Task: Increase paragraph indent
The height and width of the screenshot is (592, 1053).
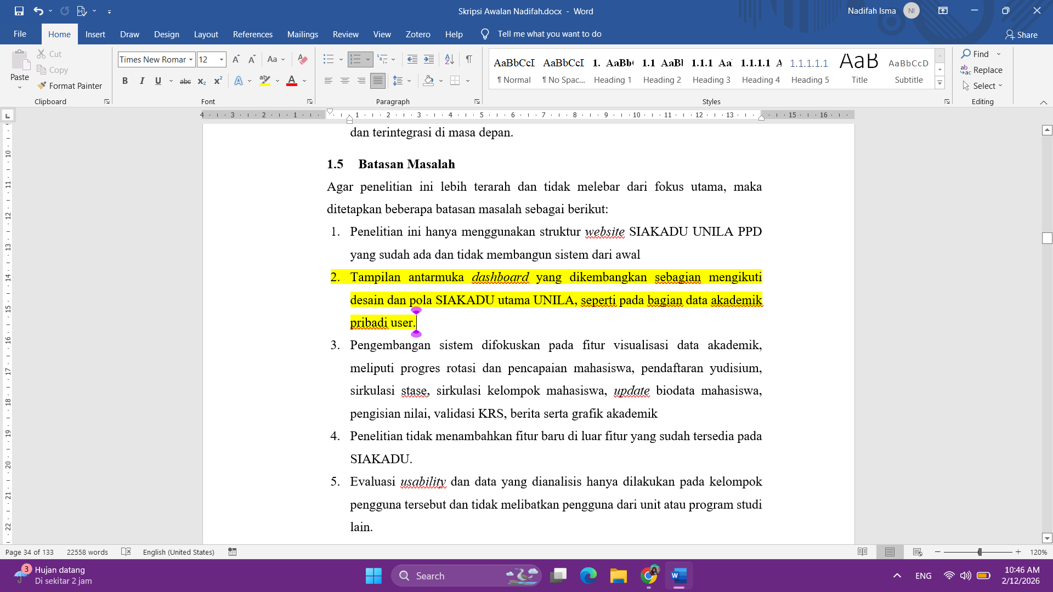Action: tap(429, 59)
